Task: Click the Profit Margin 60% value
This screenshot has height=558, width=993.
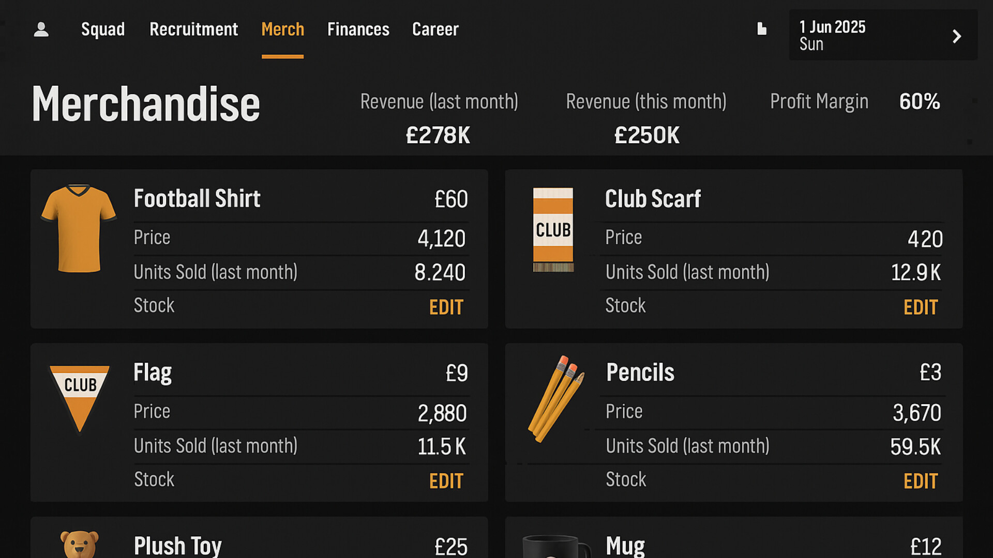Action: coord(919,101)
